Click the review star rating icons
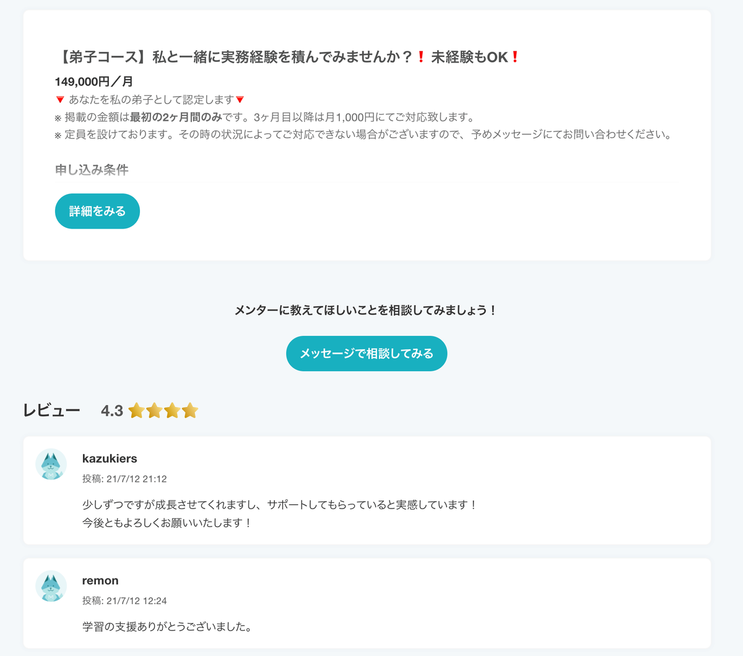 [x=163, y=410]
